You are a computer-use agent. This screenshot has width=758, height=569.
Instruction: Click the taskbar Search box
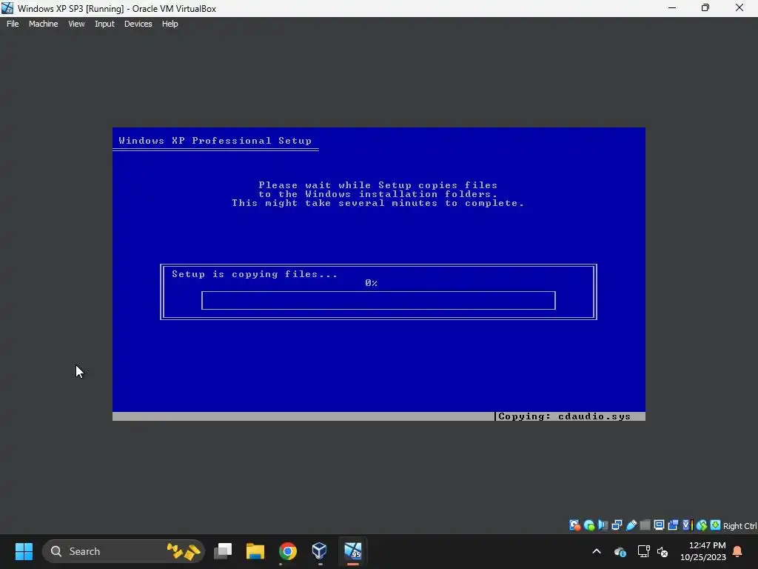[x=124, y=551]
